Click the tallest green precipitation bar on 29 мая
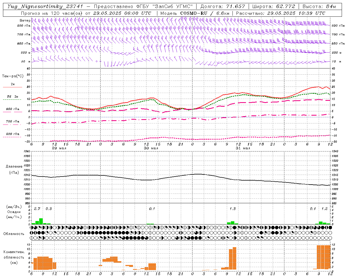This screenshot has height=276, width=346. coord(41,221)
